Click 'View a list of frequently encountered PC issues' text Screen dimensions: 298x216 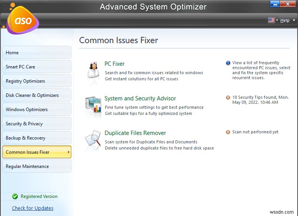pyautogui.click(x=261, y=70)
